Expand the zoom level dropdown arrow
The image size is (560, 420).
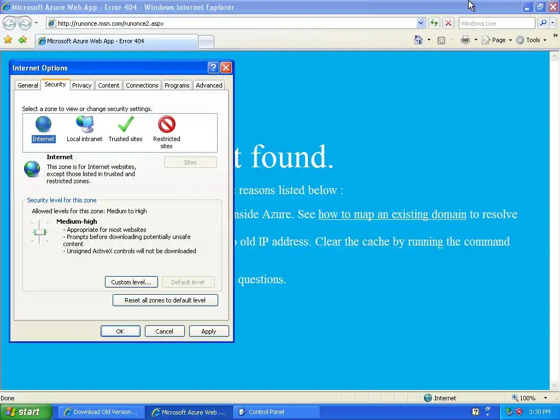click(x=545, y=398)
